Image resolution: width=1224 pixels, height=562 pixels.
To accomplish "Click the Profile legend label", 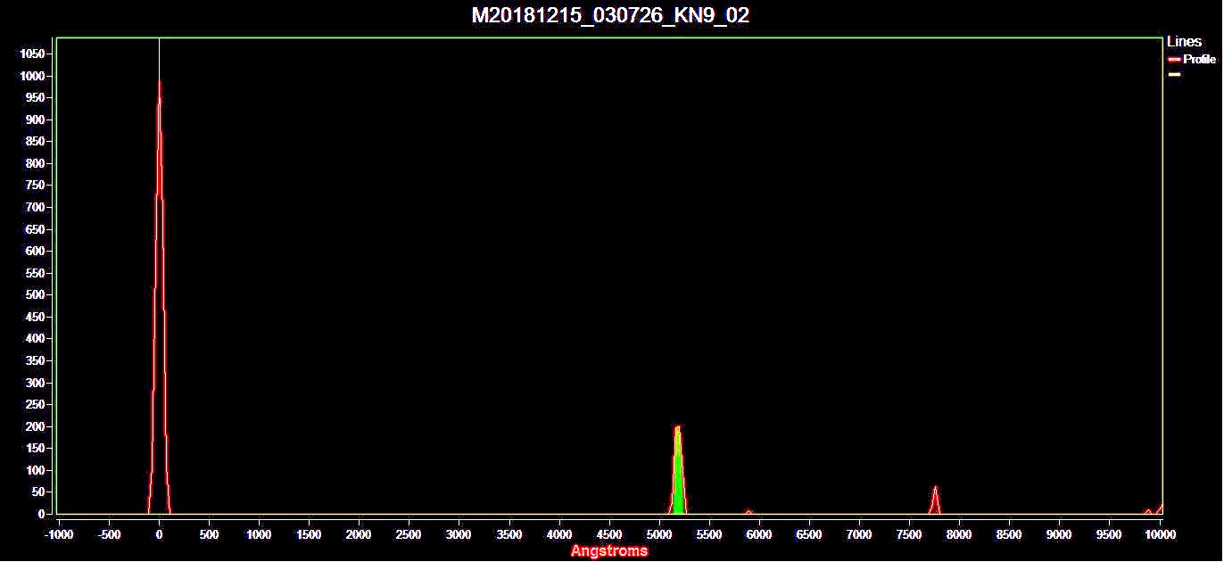I will pos(1199,60).
